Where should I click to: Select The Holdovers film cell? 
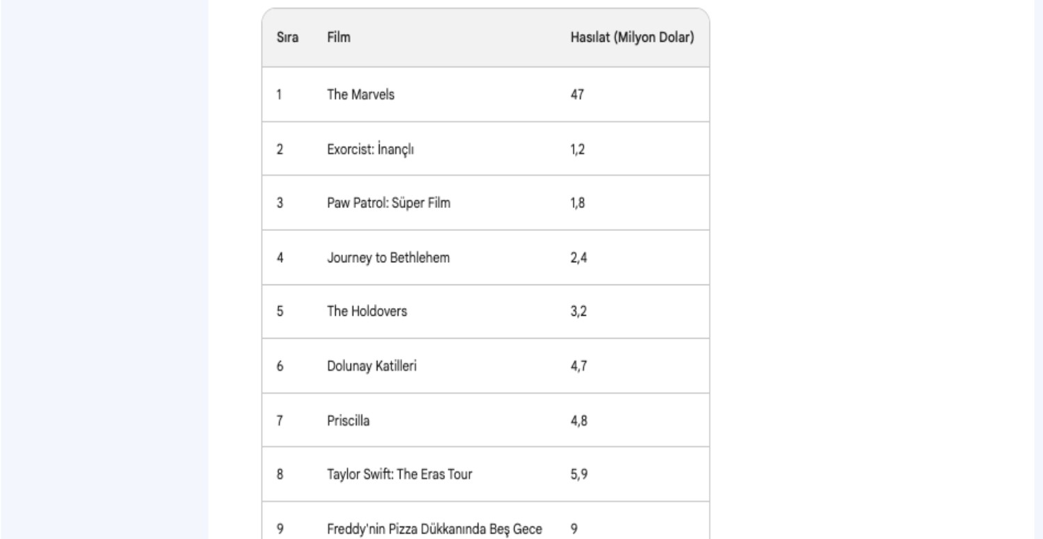367,312
